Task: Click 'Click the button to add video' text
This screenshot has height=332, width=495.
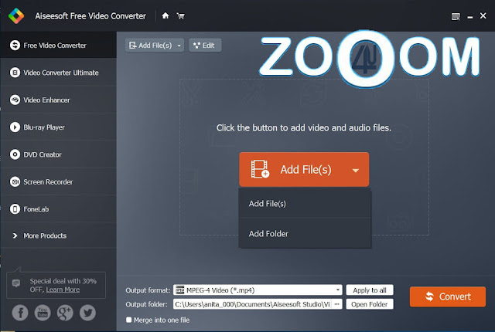Action: click(303, 127)
